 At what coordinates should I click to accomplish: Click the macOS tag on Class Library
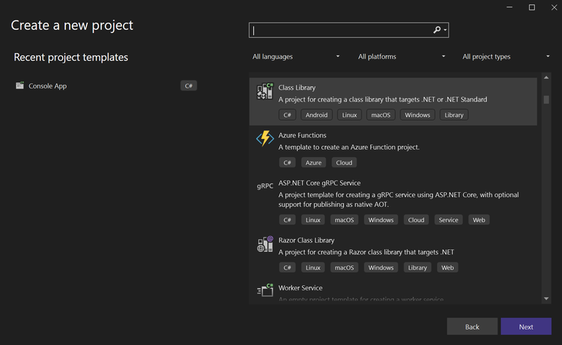click(x=381, y=115)
